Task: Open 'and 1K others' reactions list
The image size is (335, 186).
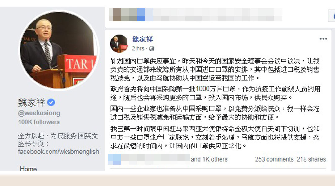Action: coord(209,159)
